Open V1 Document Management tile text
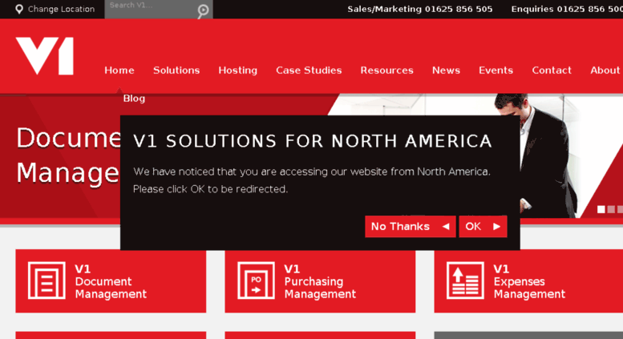Image resolution: width=623 pixels, height=339 pixels. [x=111, y=281]
